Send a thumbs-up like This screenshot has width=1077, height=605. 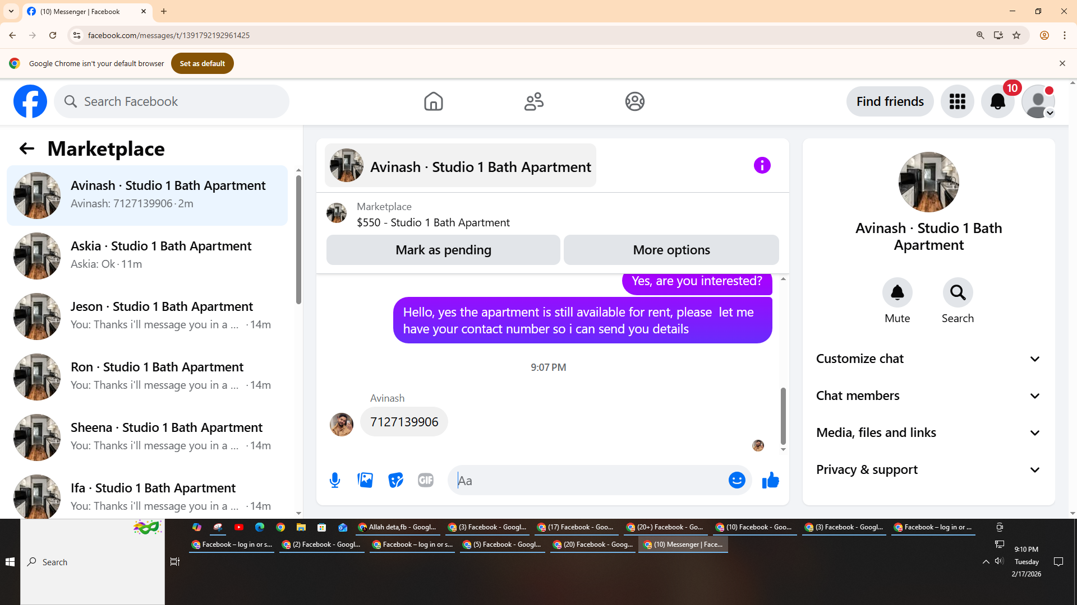770,480
